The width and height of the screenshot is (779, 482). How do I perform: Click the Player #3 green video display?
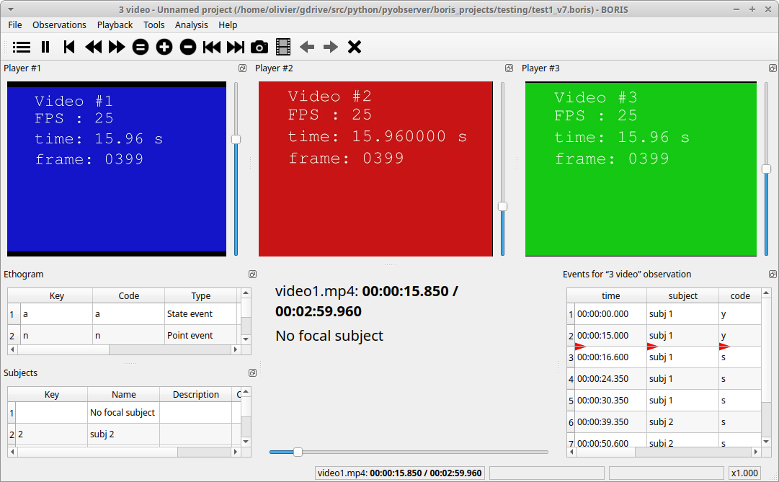pyautogui.click(x=641, y=169)
